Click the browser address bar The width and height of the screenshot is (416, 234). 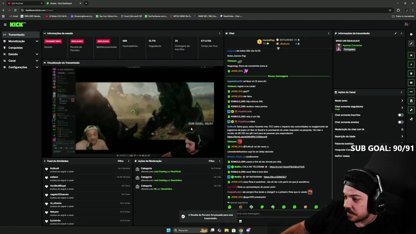pos(205,10)
